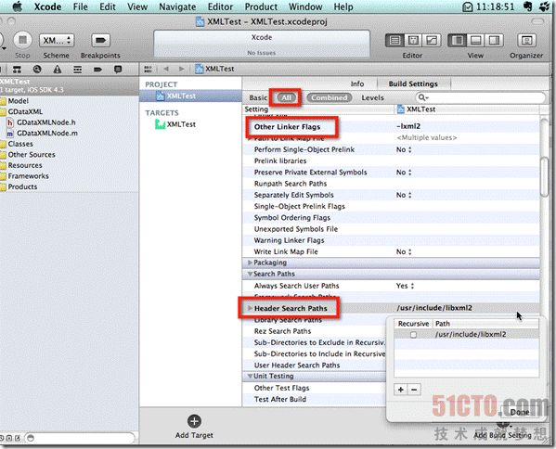
Task: Select the Levels view option
Action: pyautogui.click(x=372, y=97)
